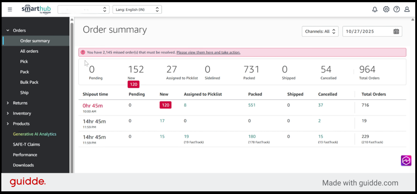The image size is (417, 194).
Task: Open the Channels: All dropdown
Action: pyautogui.click(x=320, y=31)
